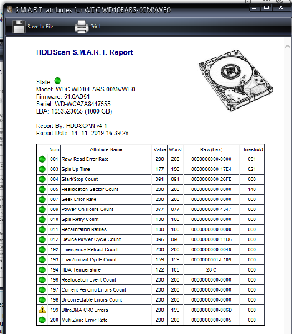Click the Power-On Hours Count name cell
292x334 pixels.
coord(106,209)
